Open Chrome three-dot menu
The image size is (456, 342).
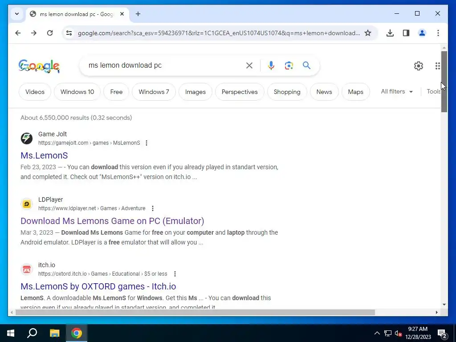[438, 33]
